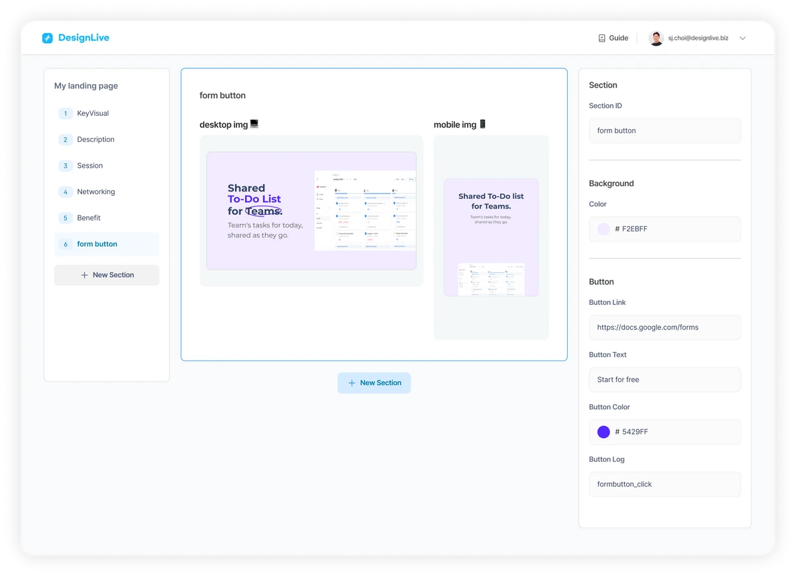The width and height of the screenshot is (795, 576).
Task: Select the desktop image preview
Action: (x=311, y=211)
